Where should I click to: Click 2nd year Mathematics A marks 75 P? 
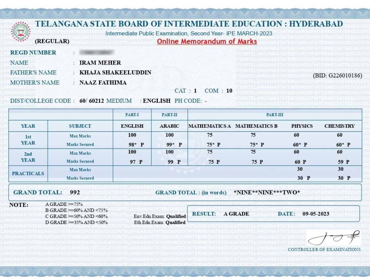coord(214,162)
